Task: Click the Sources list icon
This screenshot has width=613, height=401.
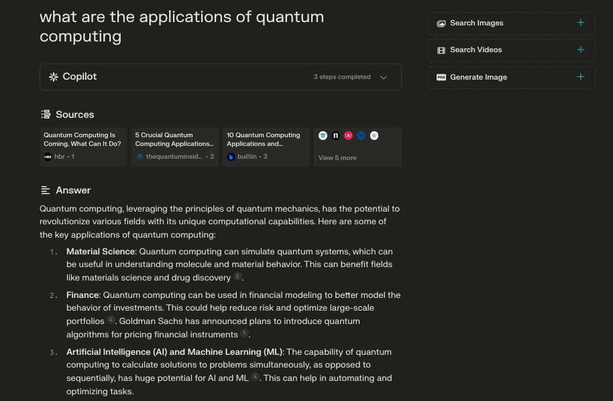Action: click(x=46, y=114)
